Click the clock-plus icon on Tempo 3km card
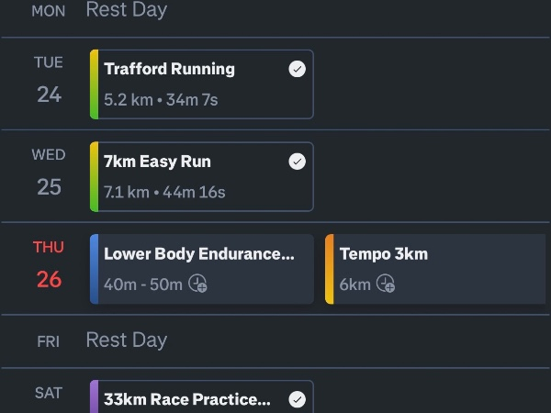551x413 pixels. pyautogui.click(x=386, y=285)
